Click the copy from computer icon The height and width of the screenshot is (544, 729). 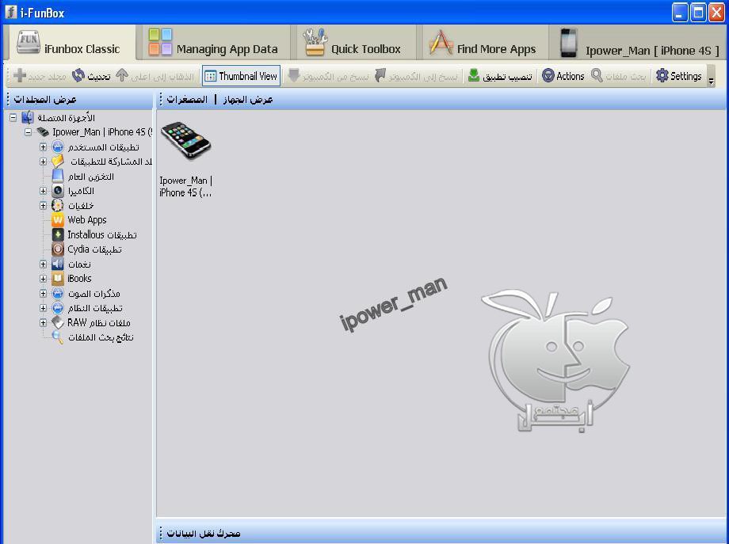293,75
